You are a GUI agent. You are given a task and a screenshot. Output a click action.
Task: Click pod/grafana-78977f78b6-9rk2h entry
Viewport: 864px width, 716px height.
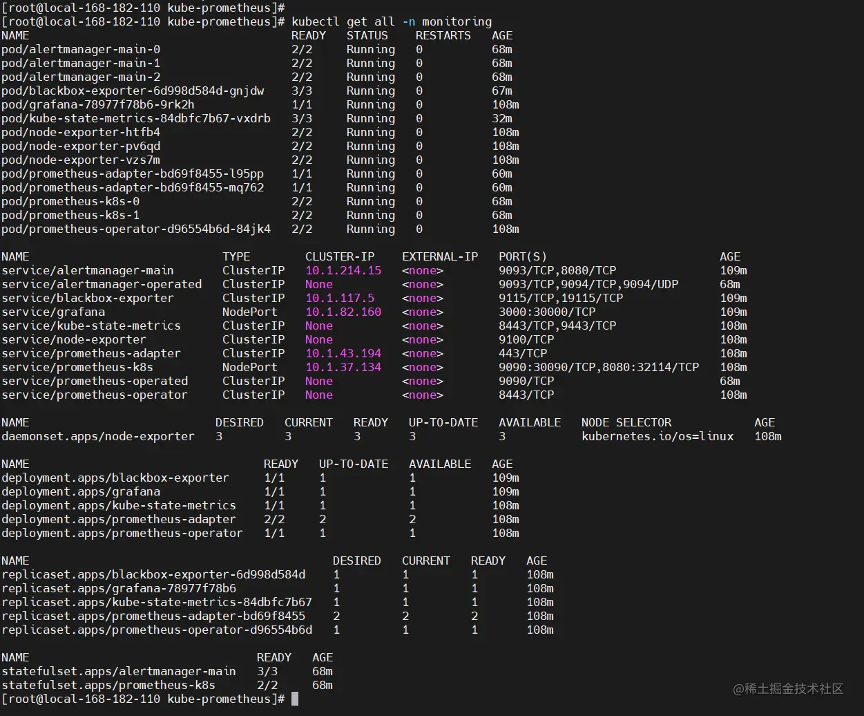click(98, 105)
